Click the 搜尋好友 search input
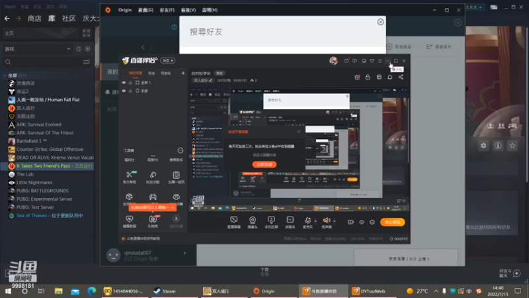 (x=283, y=32)
